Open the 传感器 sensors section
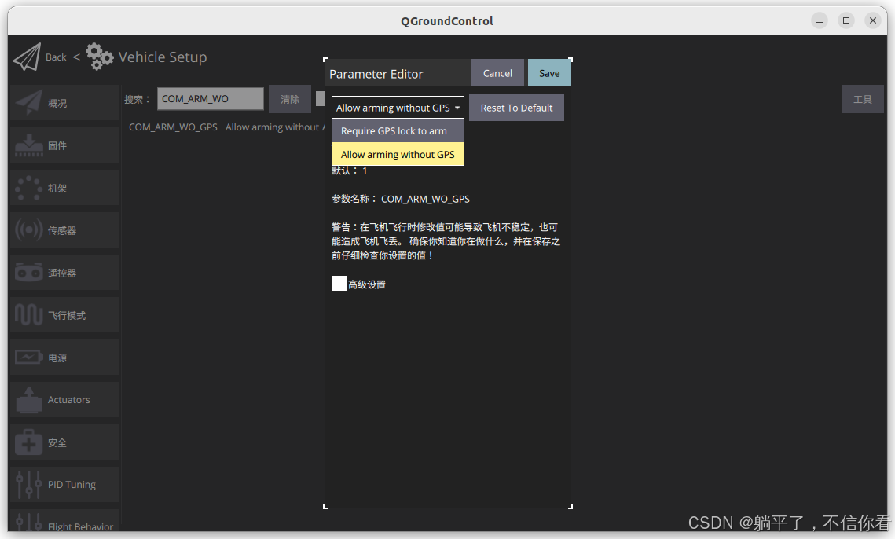895x539 pixels. (x=64, y=230)
